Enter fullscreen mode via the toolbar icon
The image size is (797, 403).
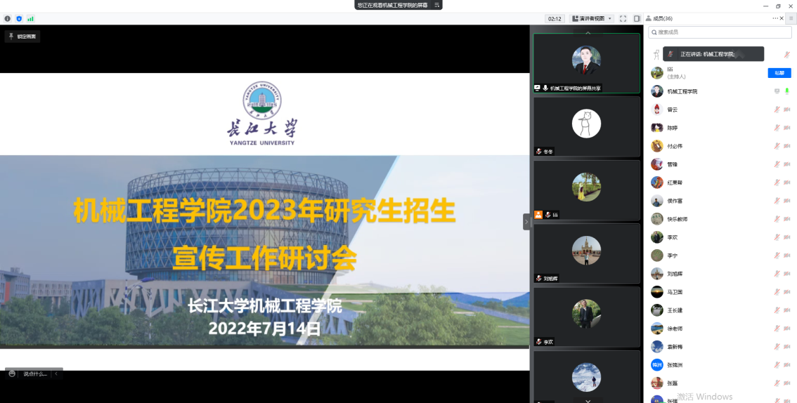pyautogui.click(x=623, y=19)
